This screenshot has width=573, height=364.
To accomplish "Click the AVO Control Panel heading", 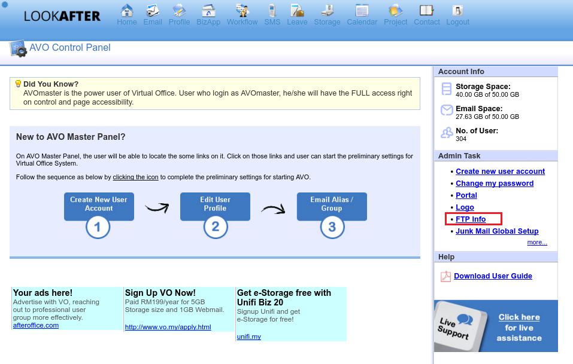I will (x=70, y=48).
